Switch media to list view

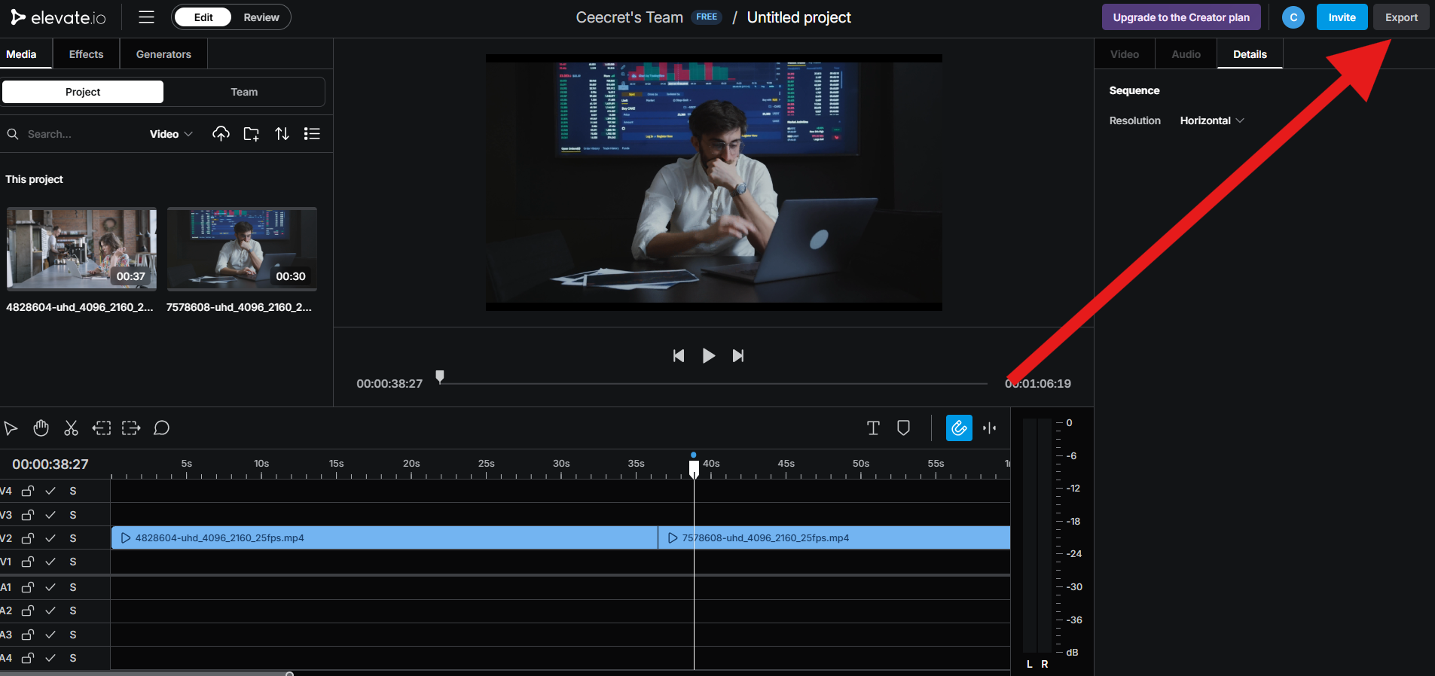[312, 133]
